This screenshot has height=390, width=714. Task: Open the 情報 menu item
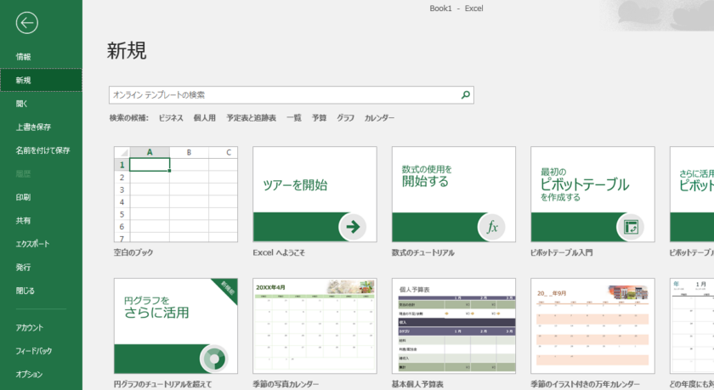(x=23, y=57)
